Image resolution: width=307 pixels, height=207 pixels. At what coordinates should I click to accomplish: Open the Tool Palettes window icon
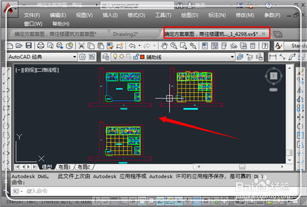pos(224,46)
